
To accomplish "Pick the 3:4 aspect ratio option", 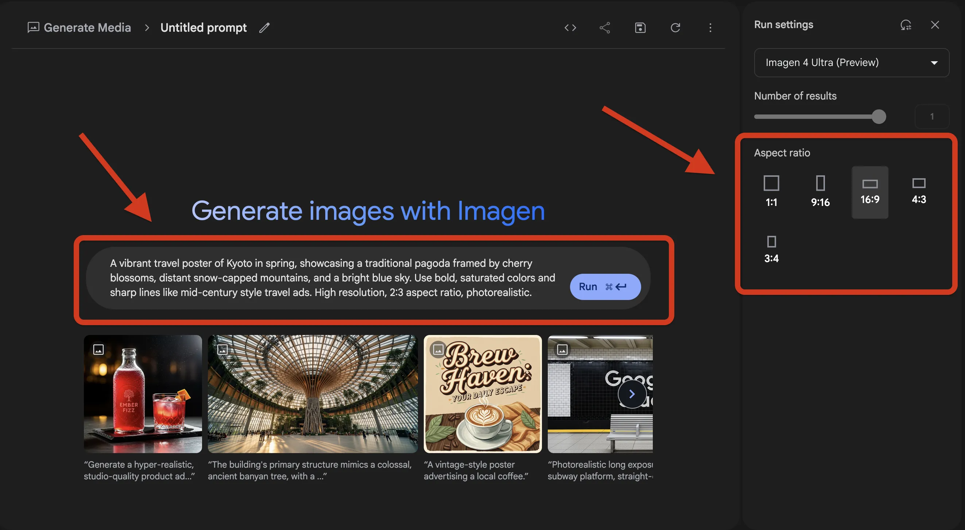I will pyautogui.click(x=771, y=249).
